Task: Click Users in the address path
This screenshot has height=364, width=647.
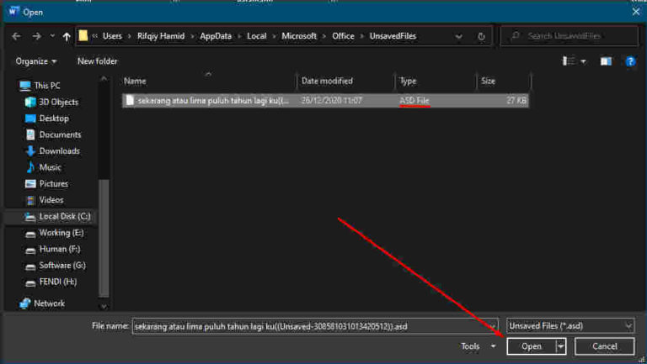Action: click(x=112, y=36)
